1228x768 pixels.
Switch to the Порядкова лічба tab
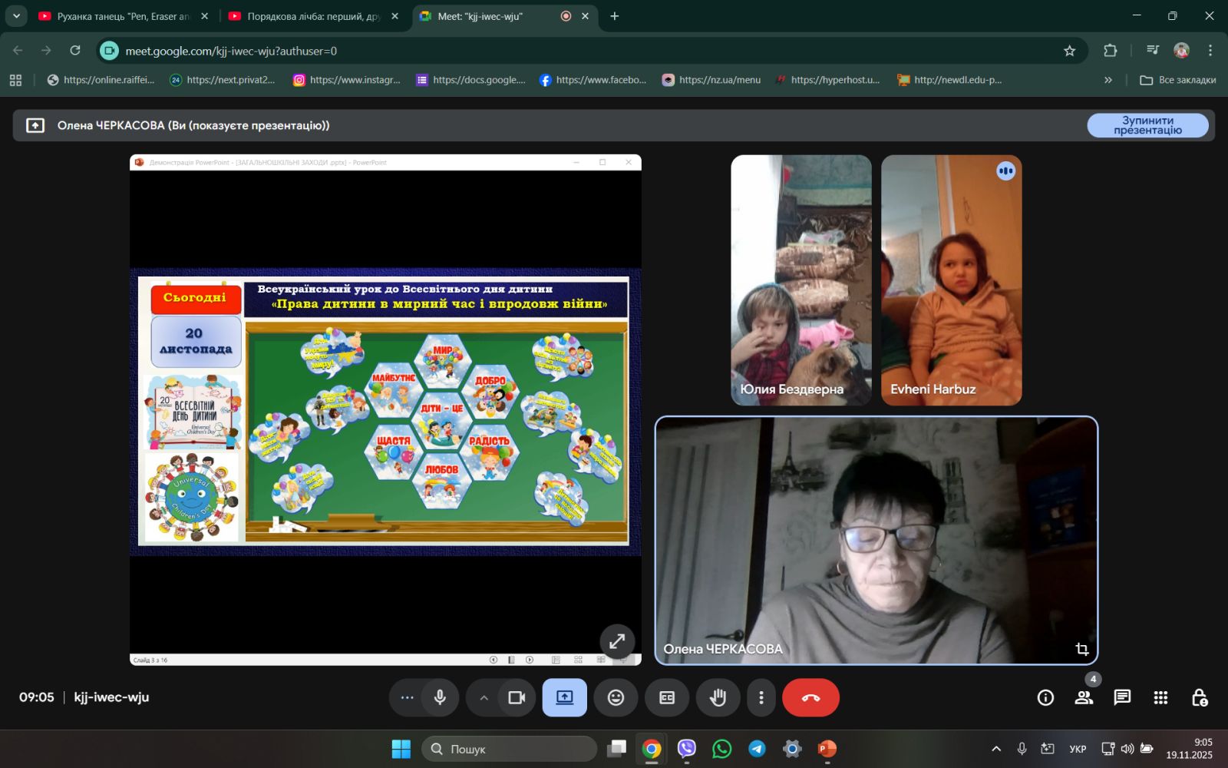[x=313, y=16]
